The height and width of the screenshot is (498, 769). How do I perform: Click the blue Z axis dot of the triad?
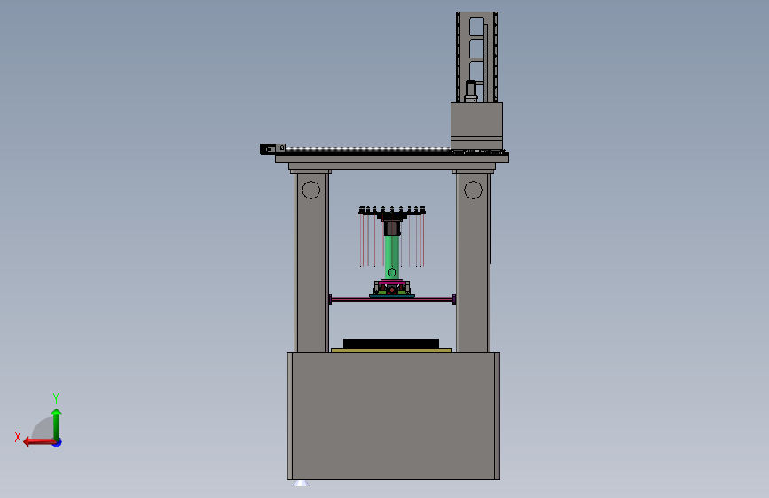tap(58, 442)
